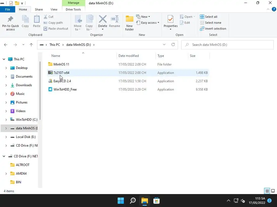The image size is (277, 207).
Task: Create a New folder from ribbon
Action: pyautogui.click(x=130, y=23)
